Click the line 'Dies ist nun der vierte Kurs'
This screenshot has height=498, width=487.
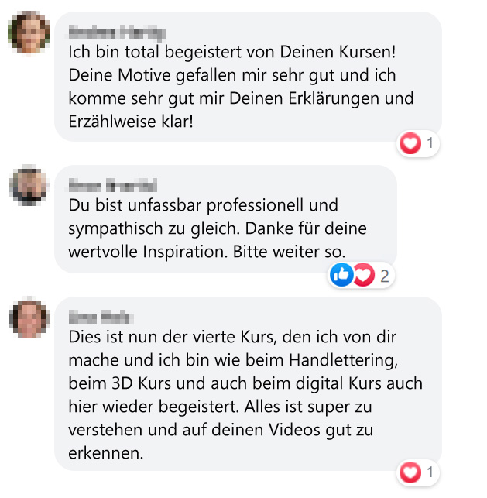(171, 338)
